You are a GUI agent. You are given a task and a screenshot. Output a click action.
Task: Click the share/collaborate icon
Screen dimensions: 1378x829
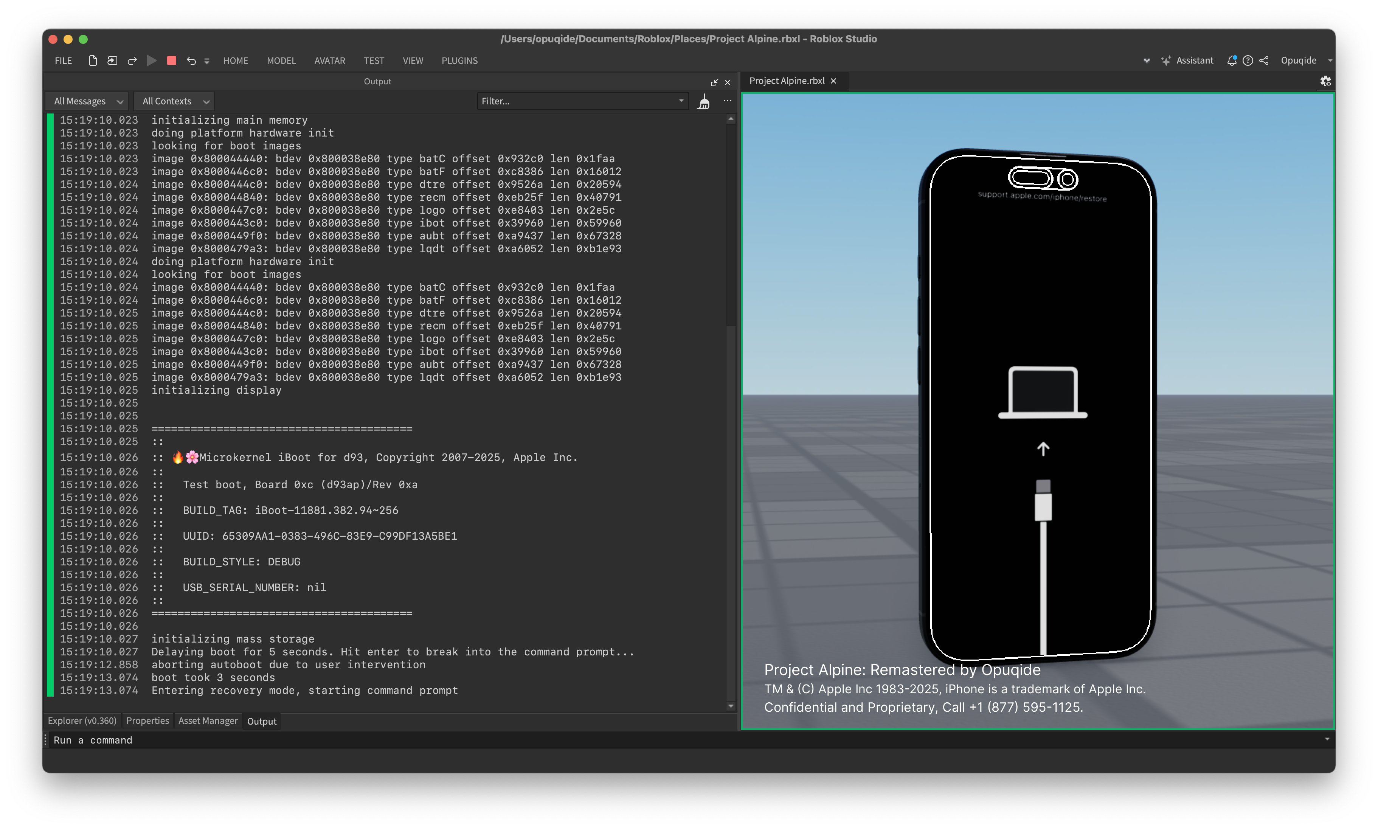coord(1264,61)
